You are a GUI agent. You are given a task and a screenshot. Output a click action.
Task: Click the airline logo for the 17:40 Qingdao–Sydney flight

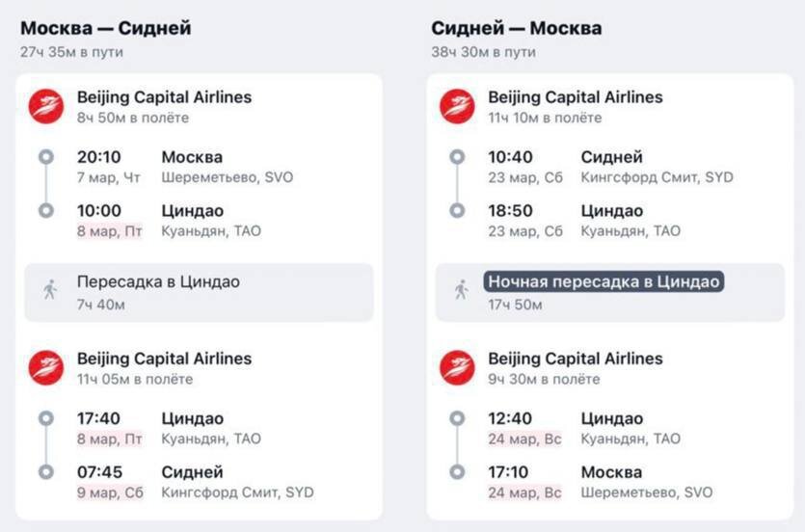(x=46, y=367)
